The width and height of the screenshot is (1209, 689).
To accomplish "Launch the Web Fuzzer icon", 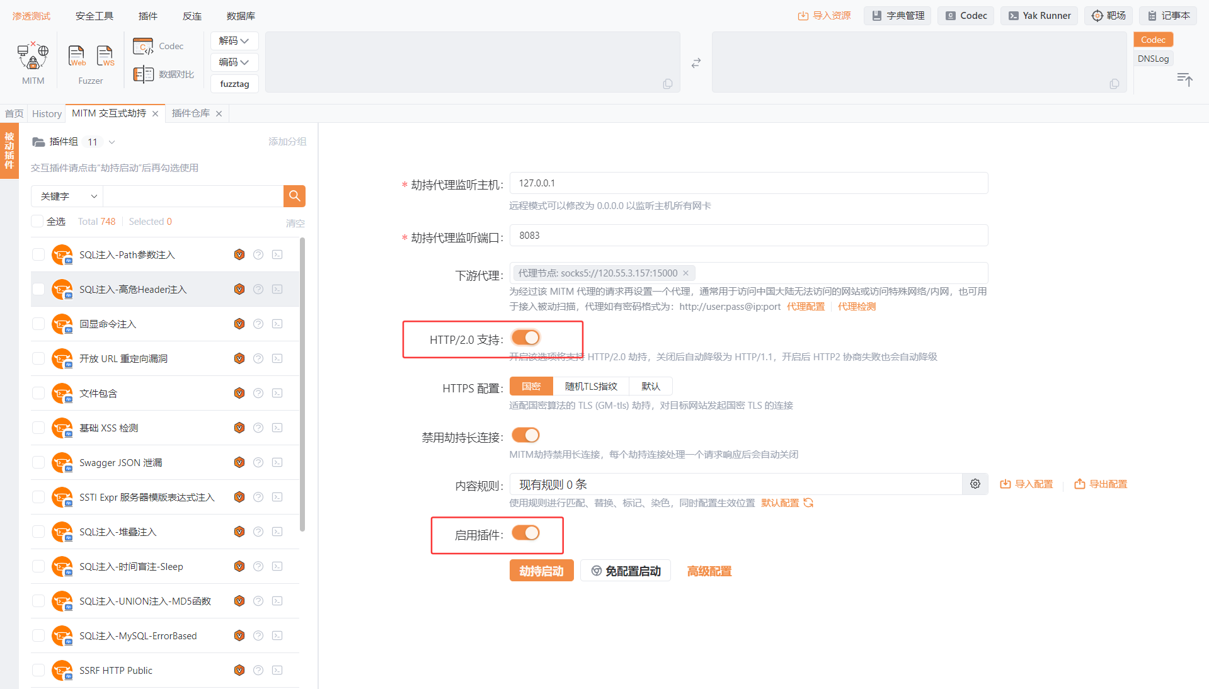I will click(x=77, y=56).
